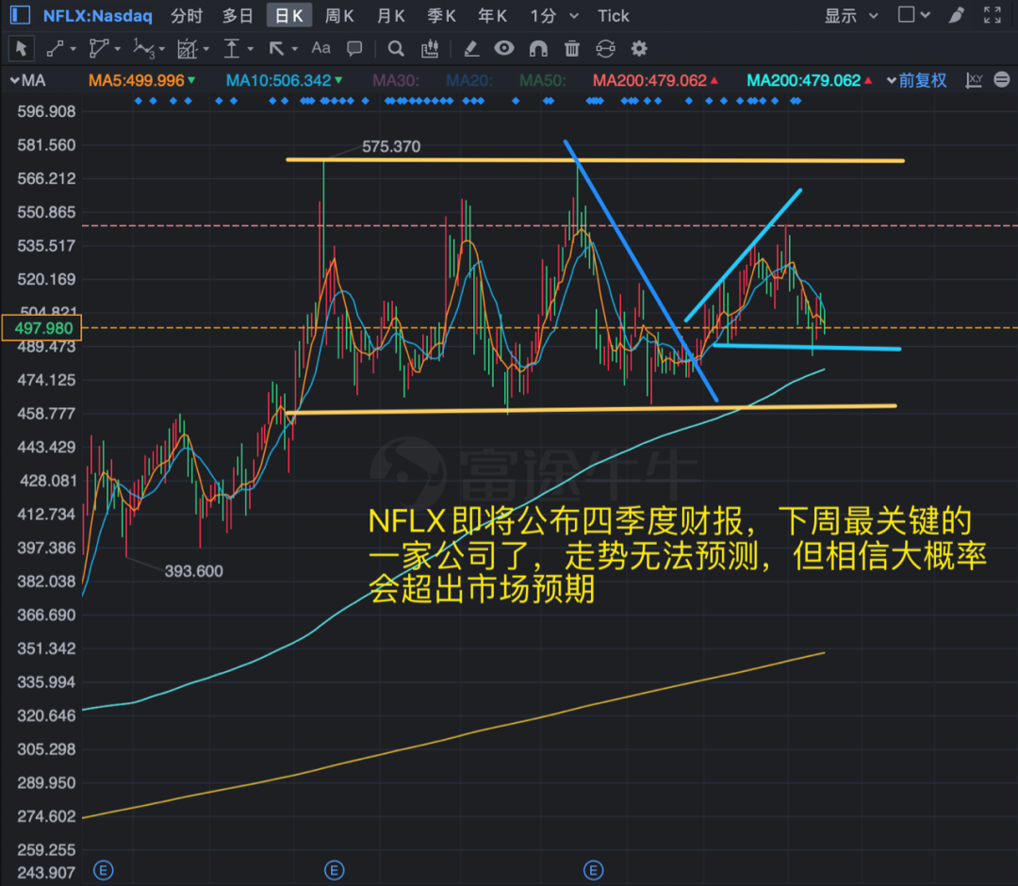Enable the dimmed MA30 indicator

pyautogui.click(x=395, y=81)
